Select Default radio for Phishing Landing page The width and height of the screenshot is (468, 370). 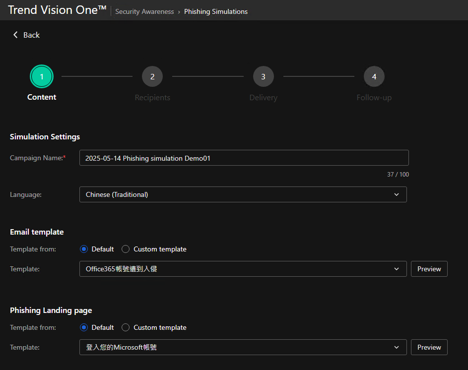tap(84, 327)
